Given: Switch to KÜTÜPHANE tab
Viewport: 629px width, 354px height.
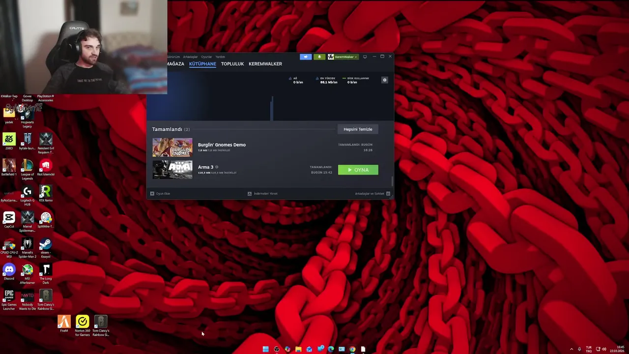Looking at the screenshot, I should pyautogui.click(x=202, y=64).
